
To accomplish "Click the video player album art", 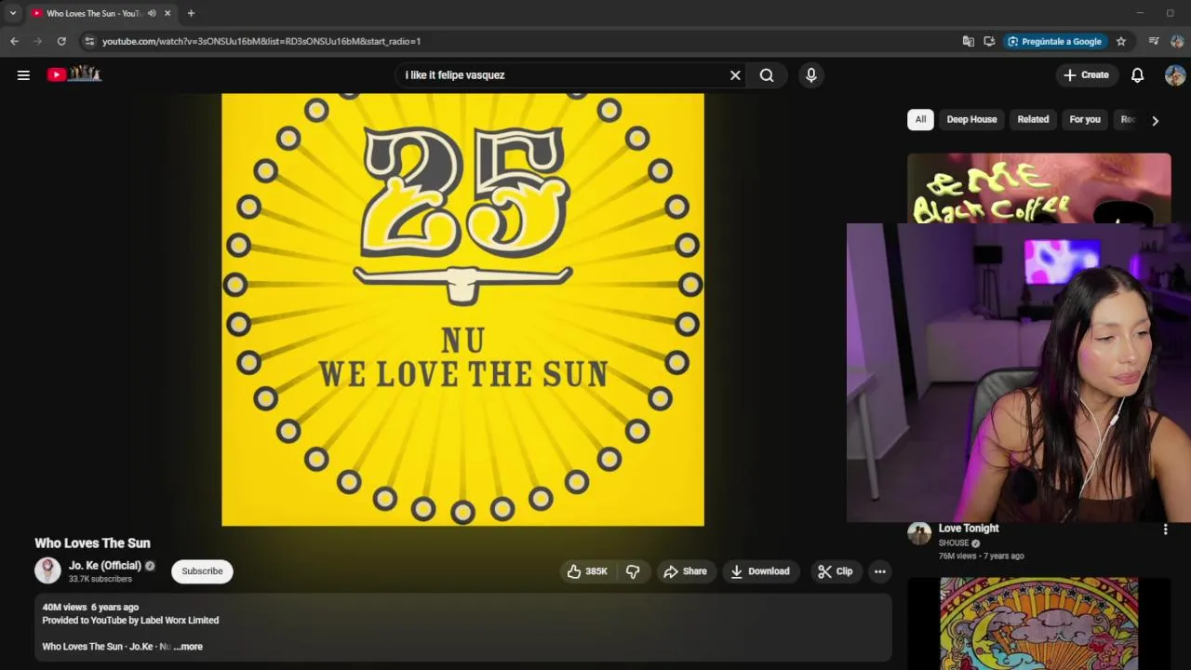I will click(462, 310).
